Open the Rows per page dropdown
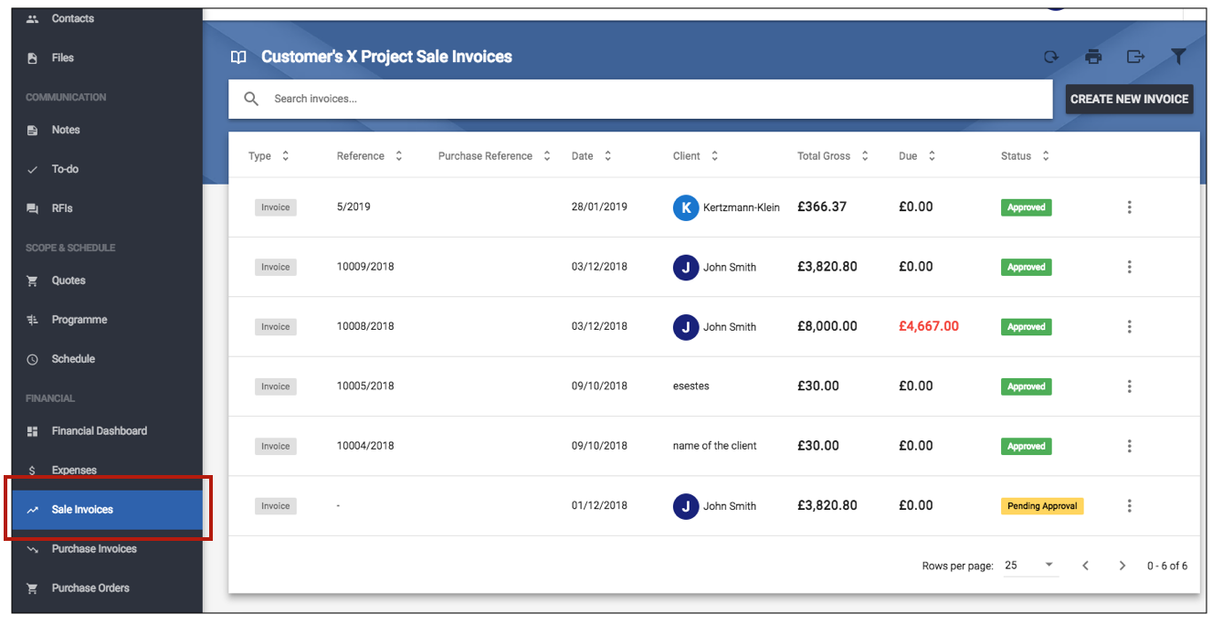This screenshot has height=624, width=1212. pos(1030,566)
